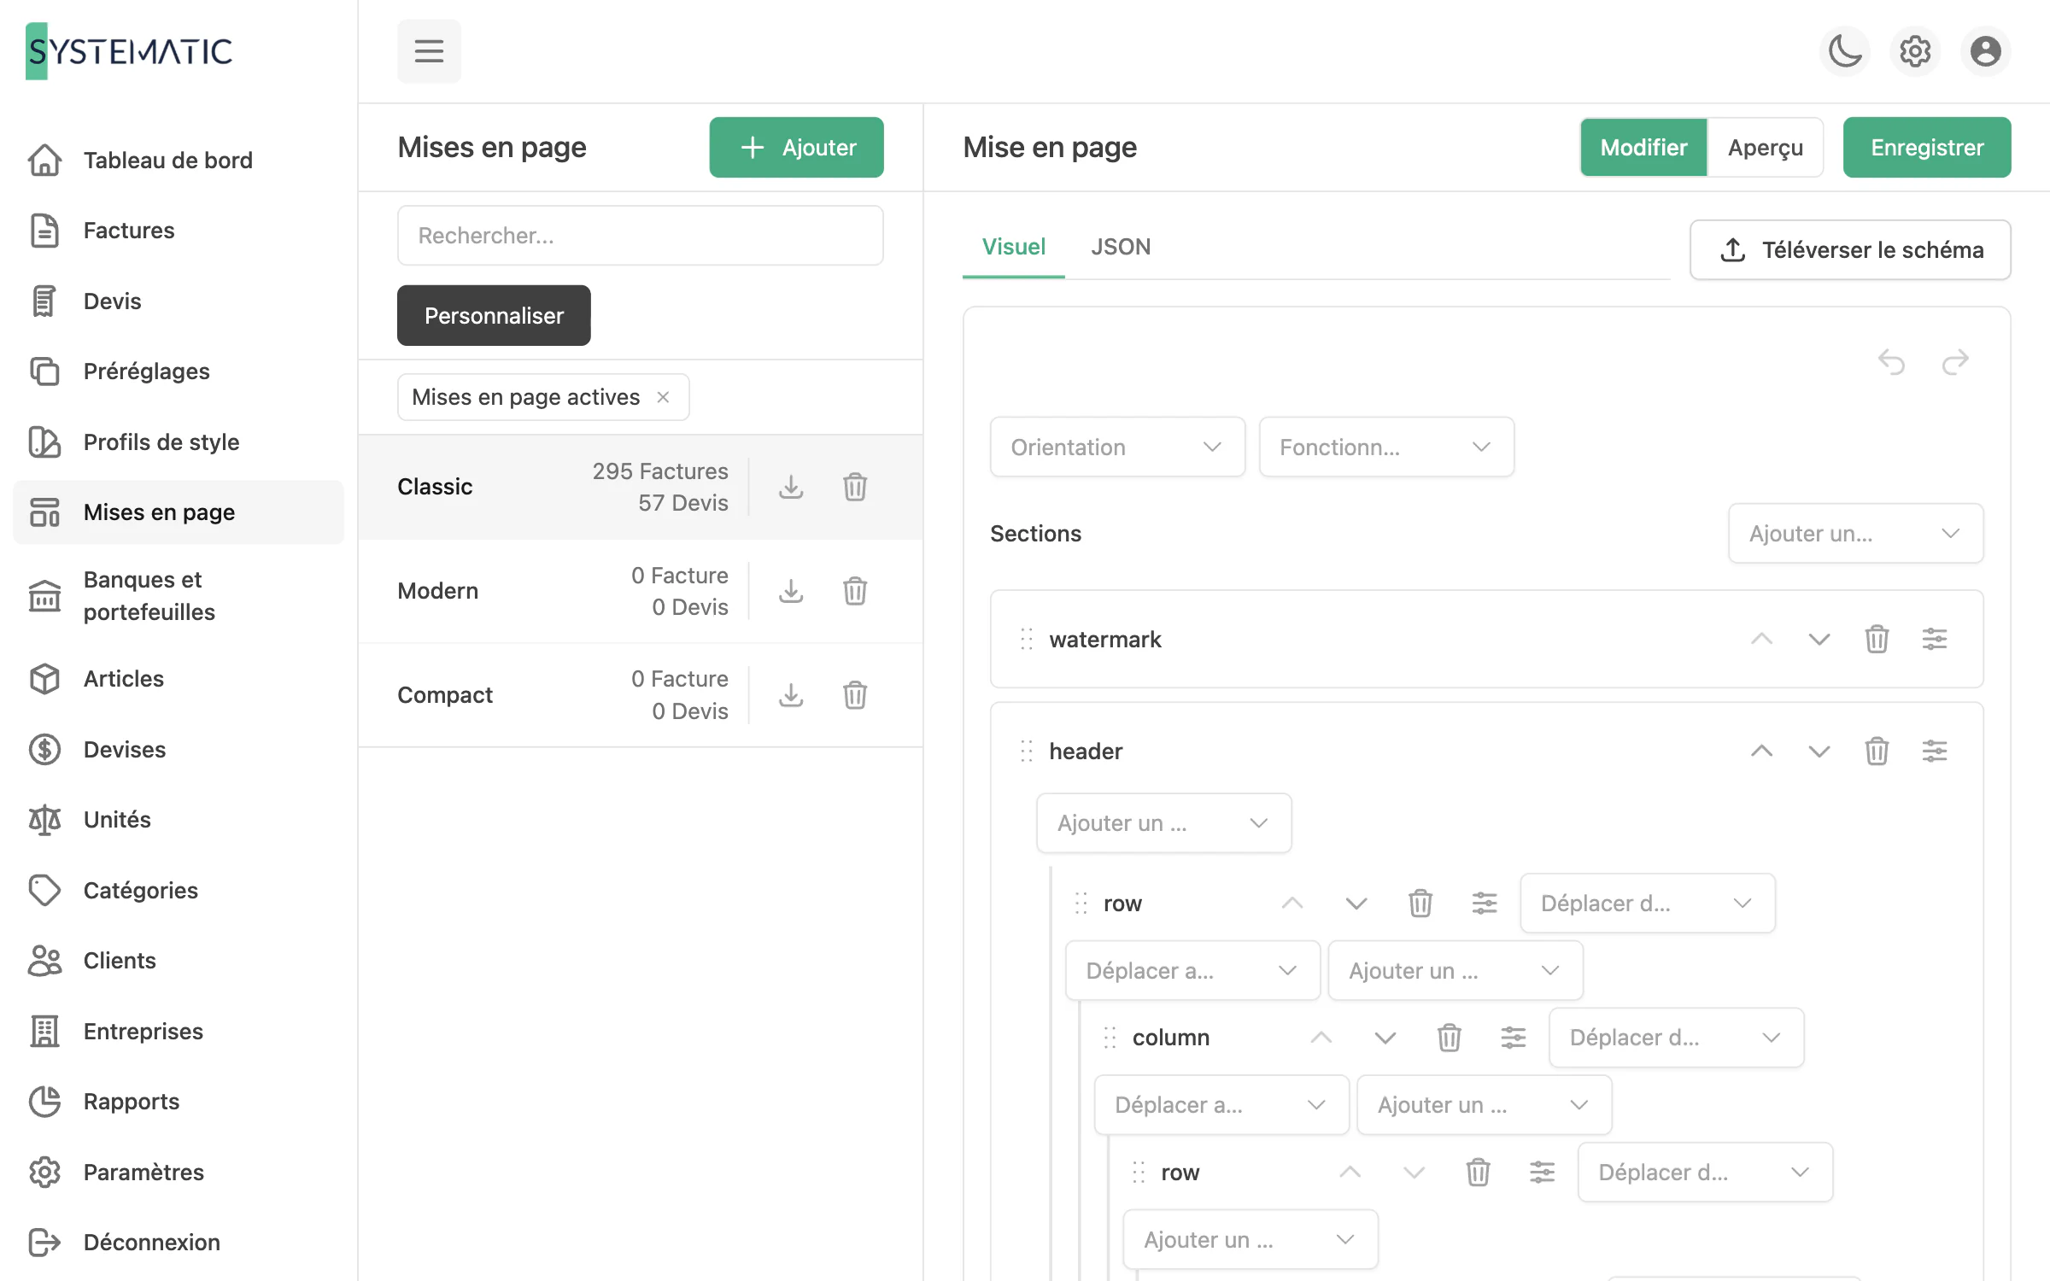
Task: Download the Compact layout
Action: click(791, 695)
